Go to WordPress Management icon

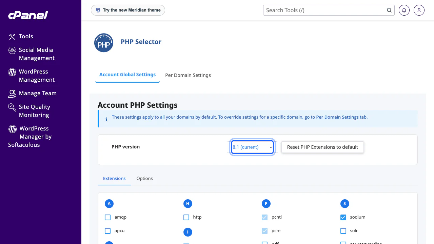[12, 72]
